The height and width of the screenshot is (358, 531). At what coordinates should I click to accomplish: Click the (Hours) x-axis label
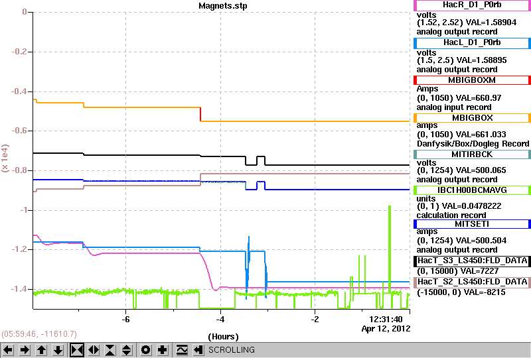(x=223, y=337)
